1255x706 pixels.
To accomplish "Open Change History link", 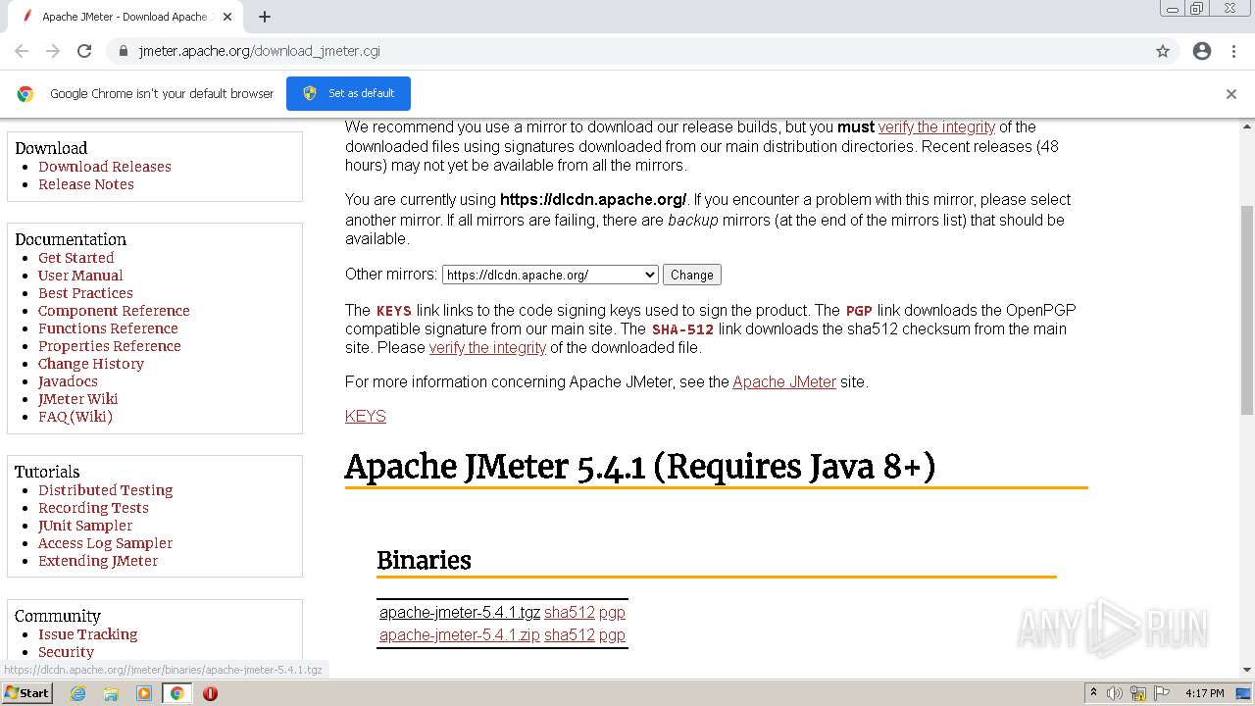I will 91,364.
